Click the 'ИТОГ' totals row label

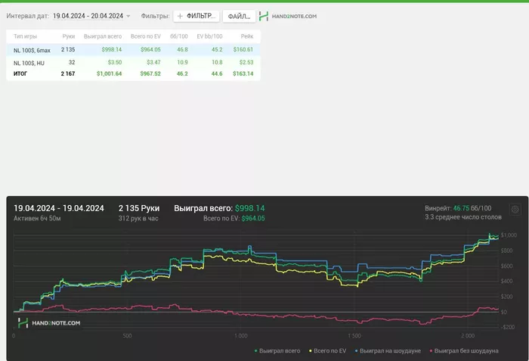(x=20, y=73)
